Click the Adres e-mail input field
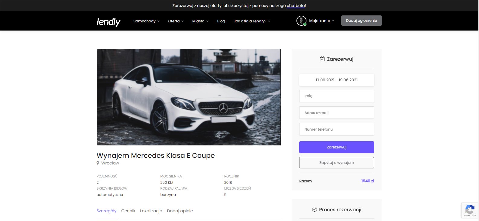This screenshot has width=479, height=221. (336, 112)
